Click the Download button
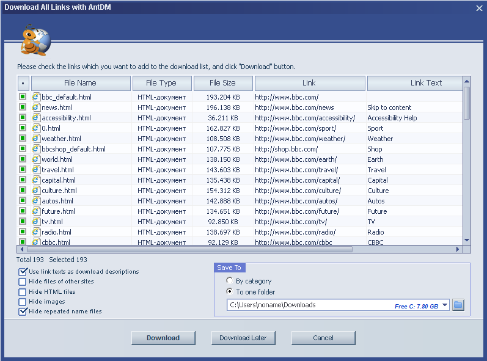This screenshot has height=361, width=487. tap(163, 338)
